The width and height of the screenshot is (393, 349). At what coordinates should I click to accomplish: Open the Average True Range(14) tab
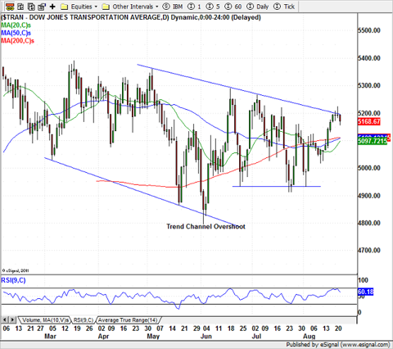point(128,320)
